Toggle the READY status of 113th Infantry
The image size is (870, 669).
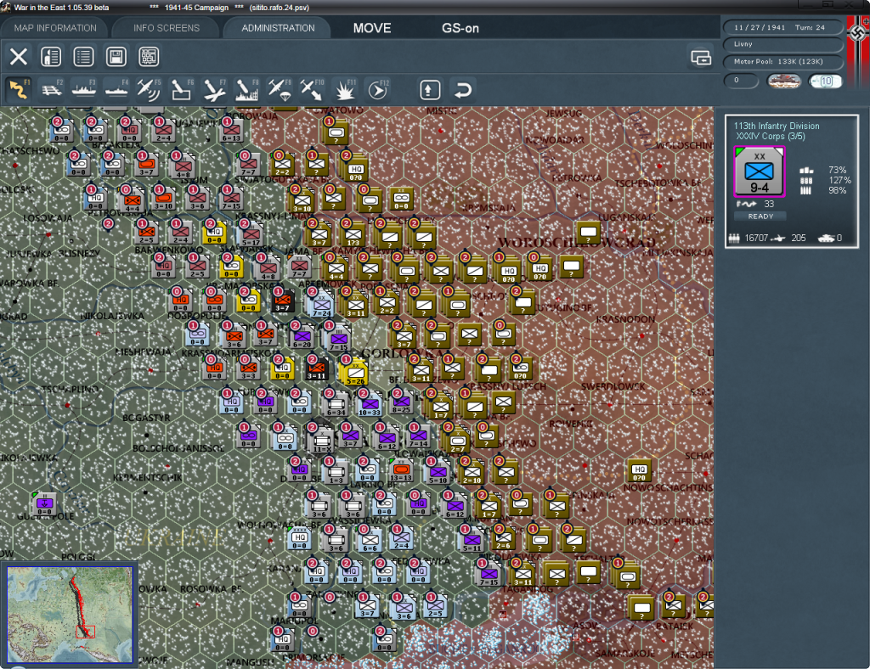(x=760, y=216)
